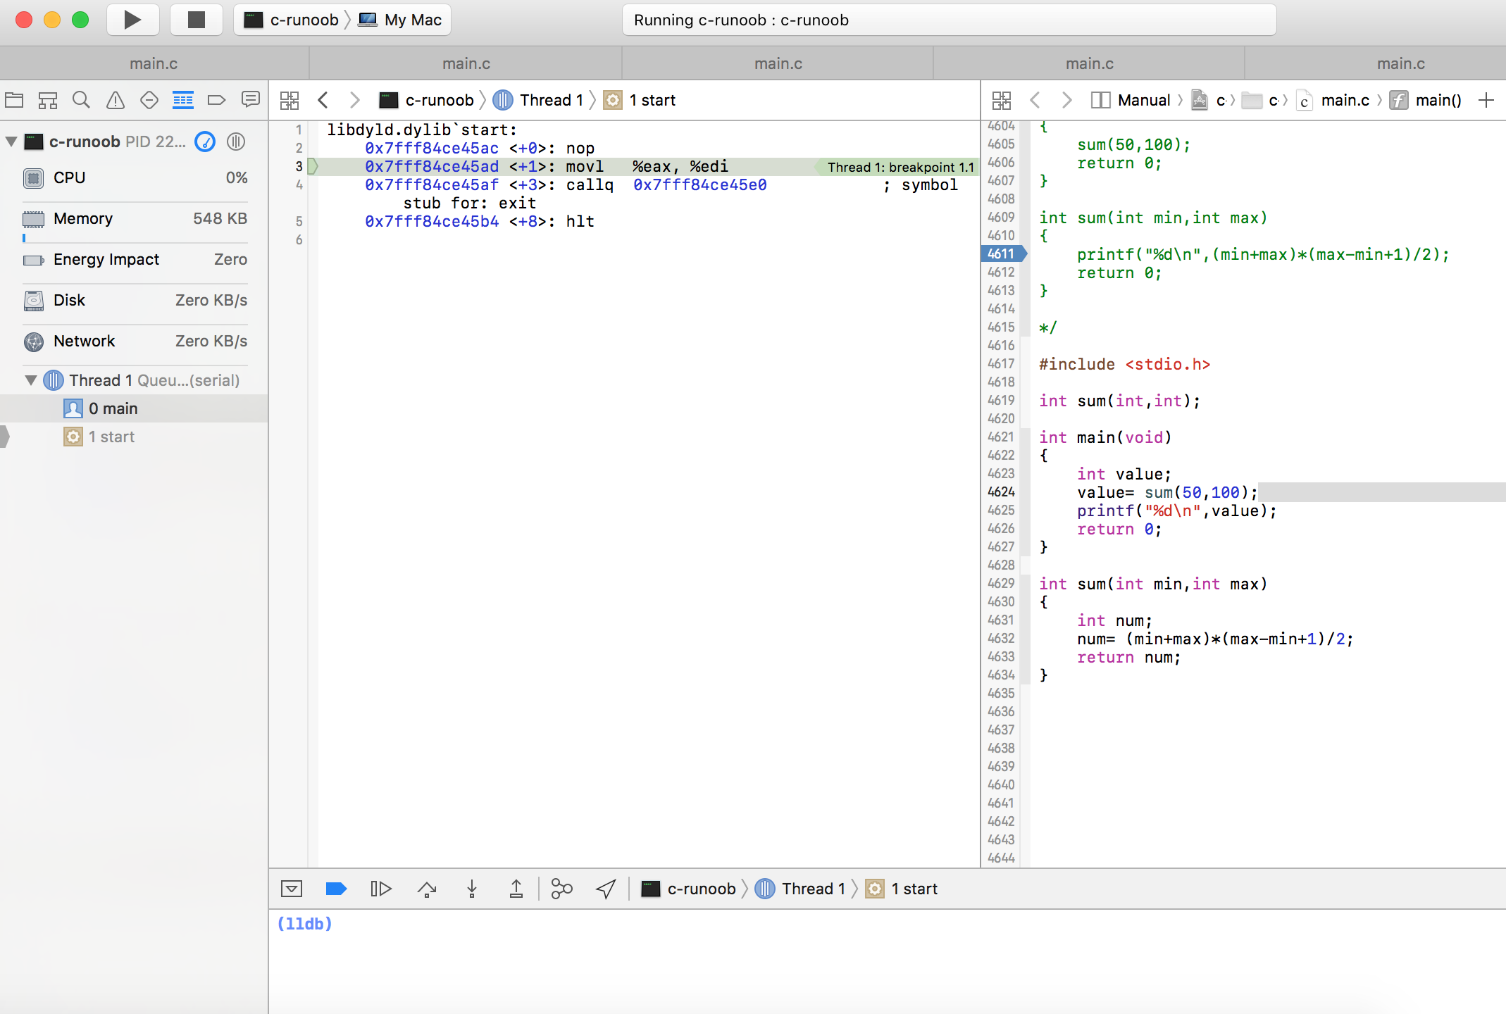1506x1014 pixels.
Task: Click the Step Out debug icon
Action: point(516,889)
